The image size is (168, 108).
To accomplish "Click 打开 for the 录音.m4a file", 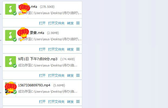I will point(42,49).
